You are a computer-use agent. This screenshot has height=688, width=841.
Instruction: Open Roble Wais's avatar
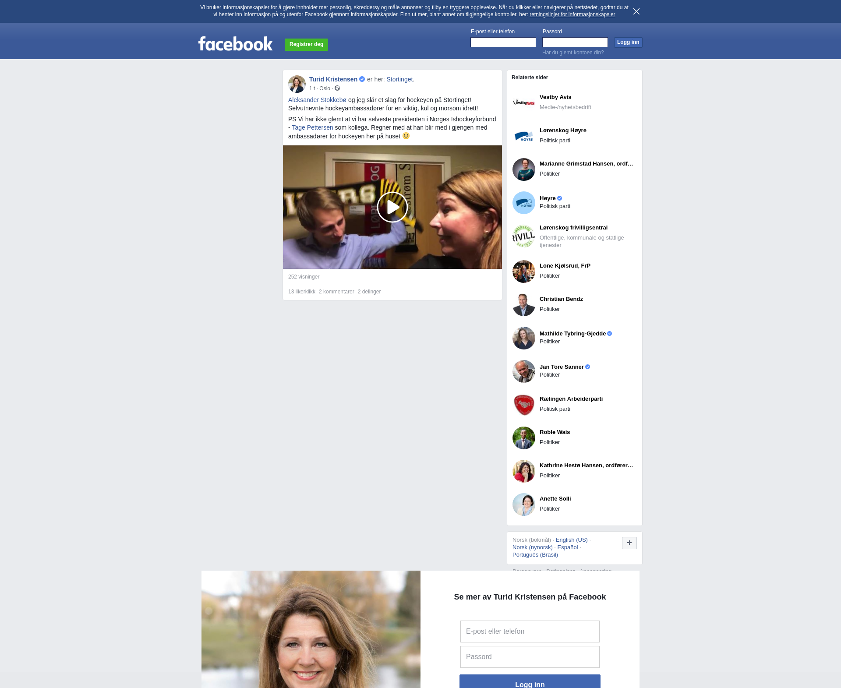[x=524, y=438]
